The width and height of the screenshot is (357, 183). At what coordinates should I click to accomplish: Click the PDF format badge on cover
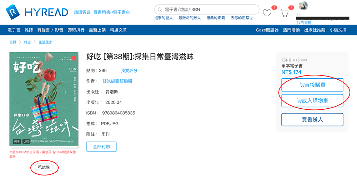17,141
